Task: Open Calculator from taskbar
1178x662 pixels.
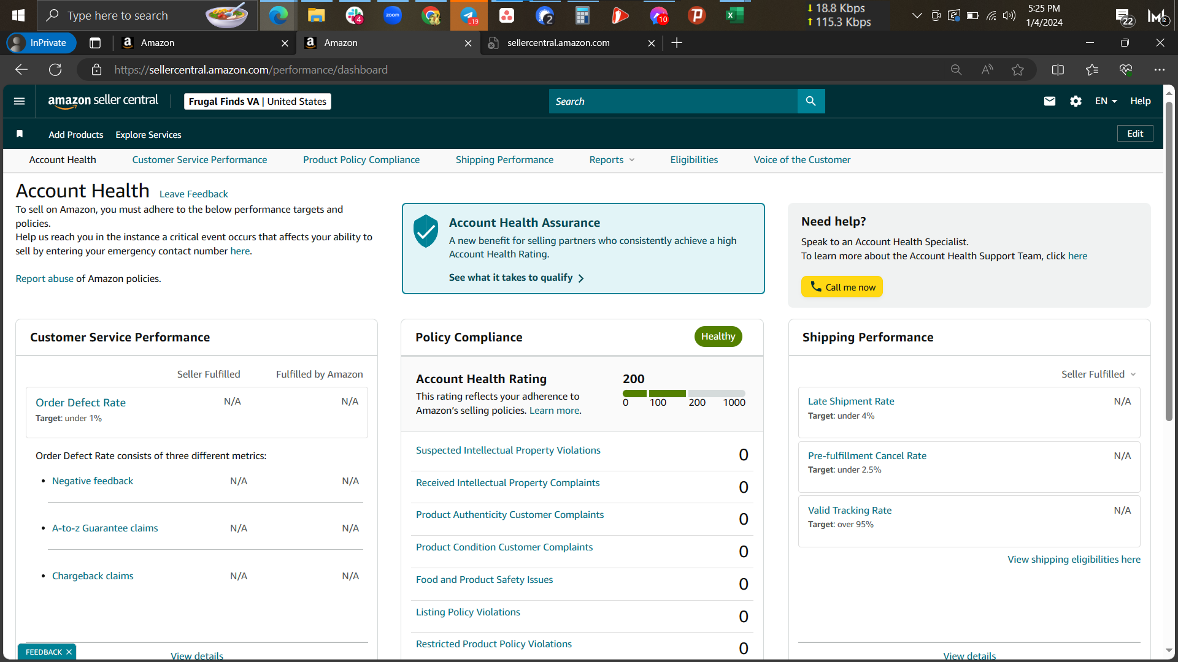Action: click(x=582, y=15)
